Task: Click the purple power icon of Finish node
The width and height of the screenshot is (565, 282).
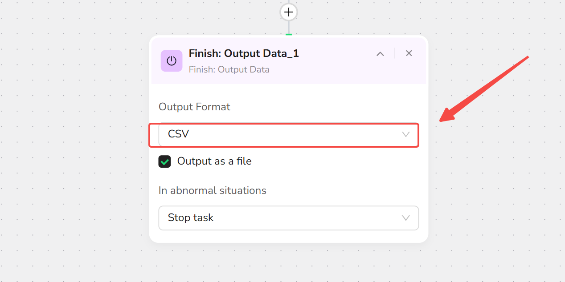Action: [x=172, y=60]
